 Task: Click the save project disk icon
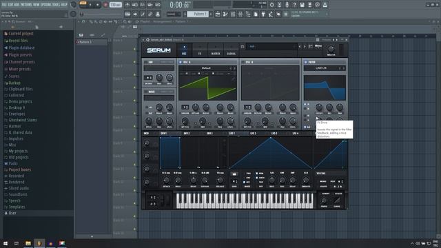click(302, 5)
